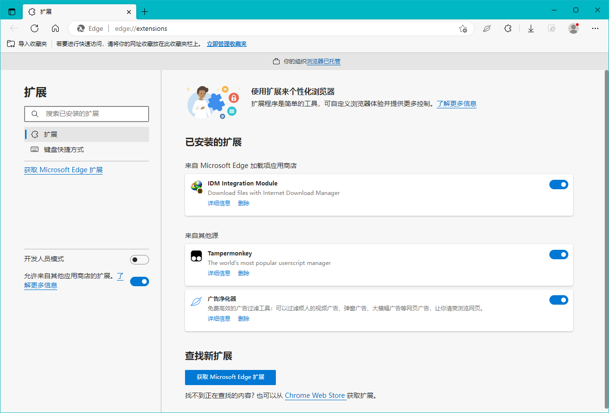The width and height of the screenshot is (609, 413).
Task: Click 删除 for Tampermonkey
Action: (244, 273)
